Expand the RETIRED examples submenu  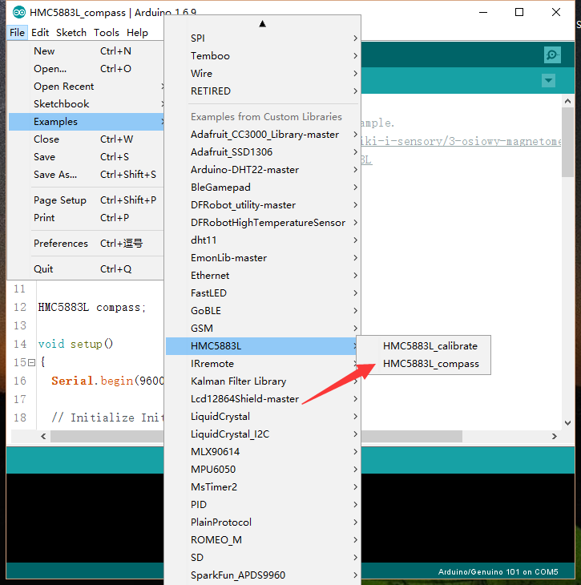point(263,91)
